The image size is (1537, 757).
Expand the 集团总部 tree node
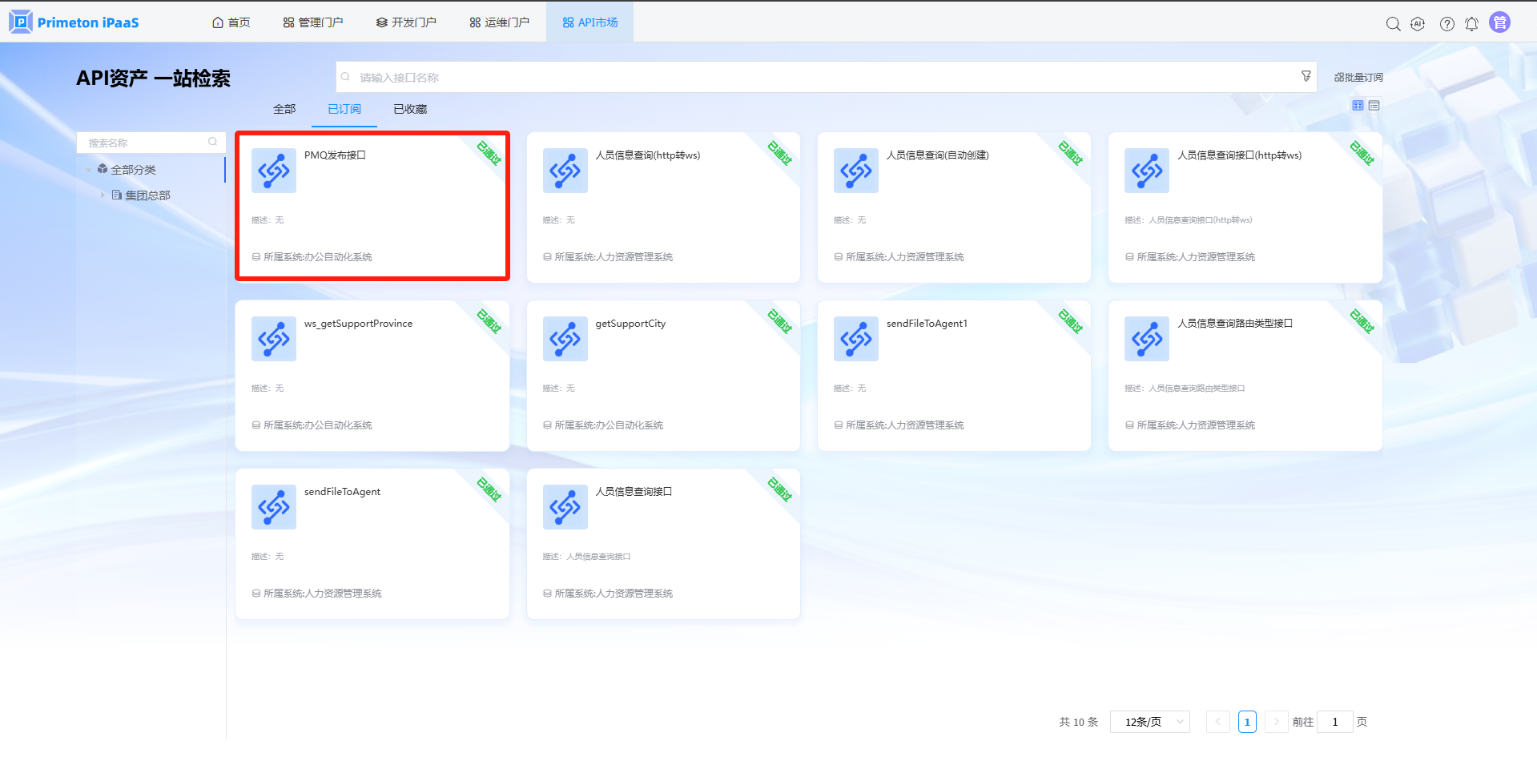click(103, 195)
